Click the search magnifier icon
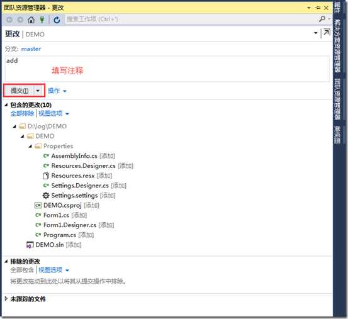Image resolution: width=348 pixels, height=319 pixels. click(322, 19)
